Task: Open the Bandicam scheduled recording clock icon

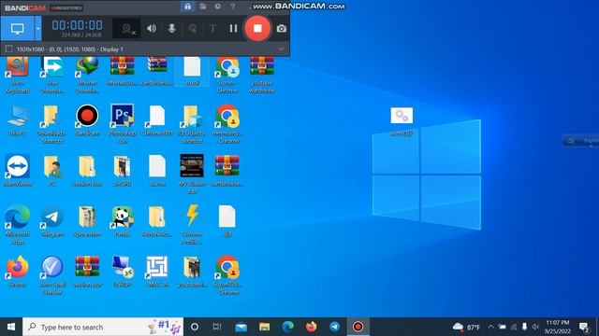Action: [217, 7]
